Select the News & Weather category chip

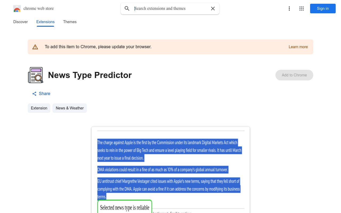click(70, 108)
